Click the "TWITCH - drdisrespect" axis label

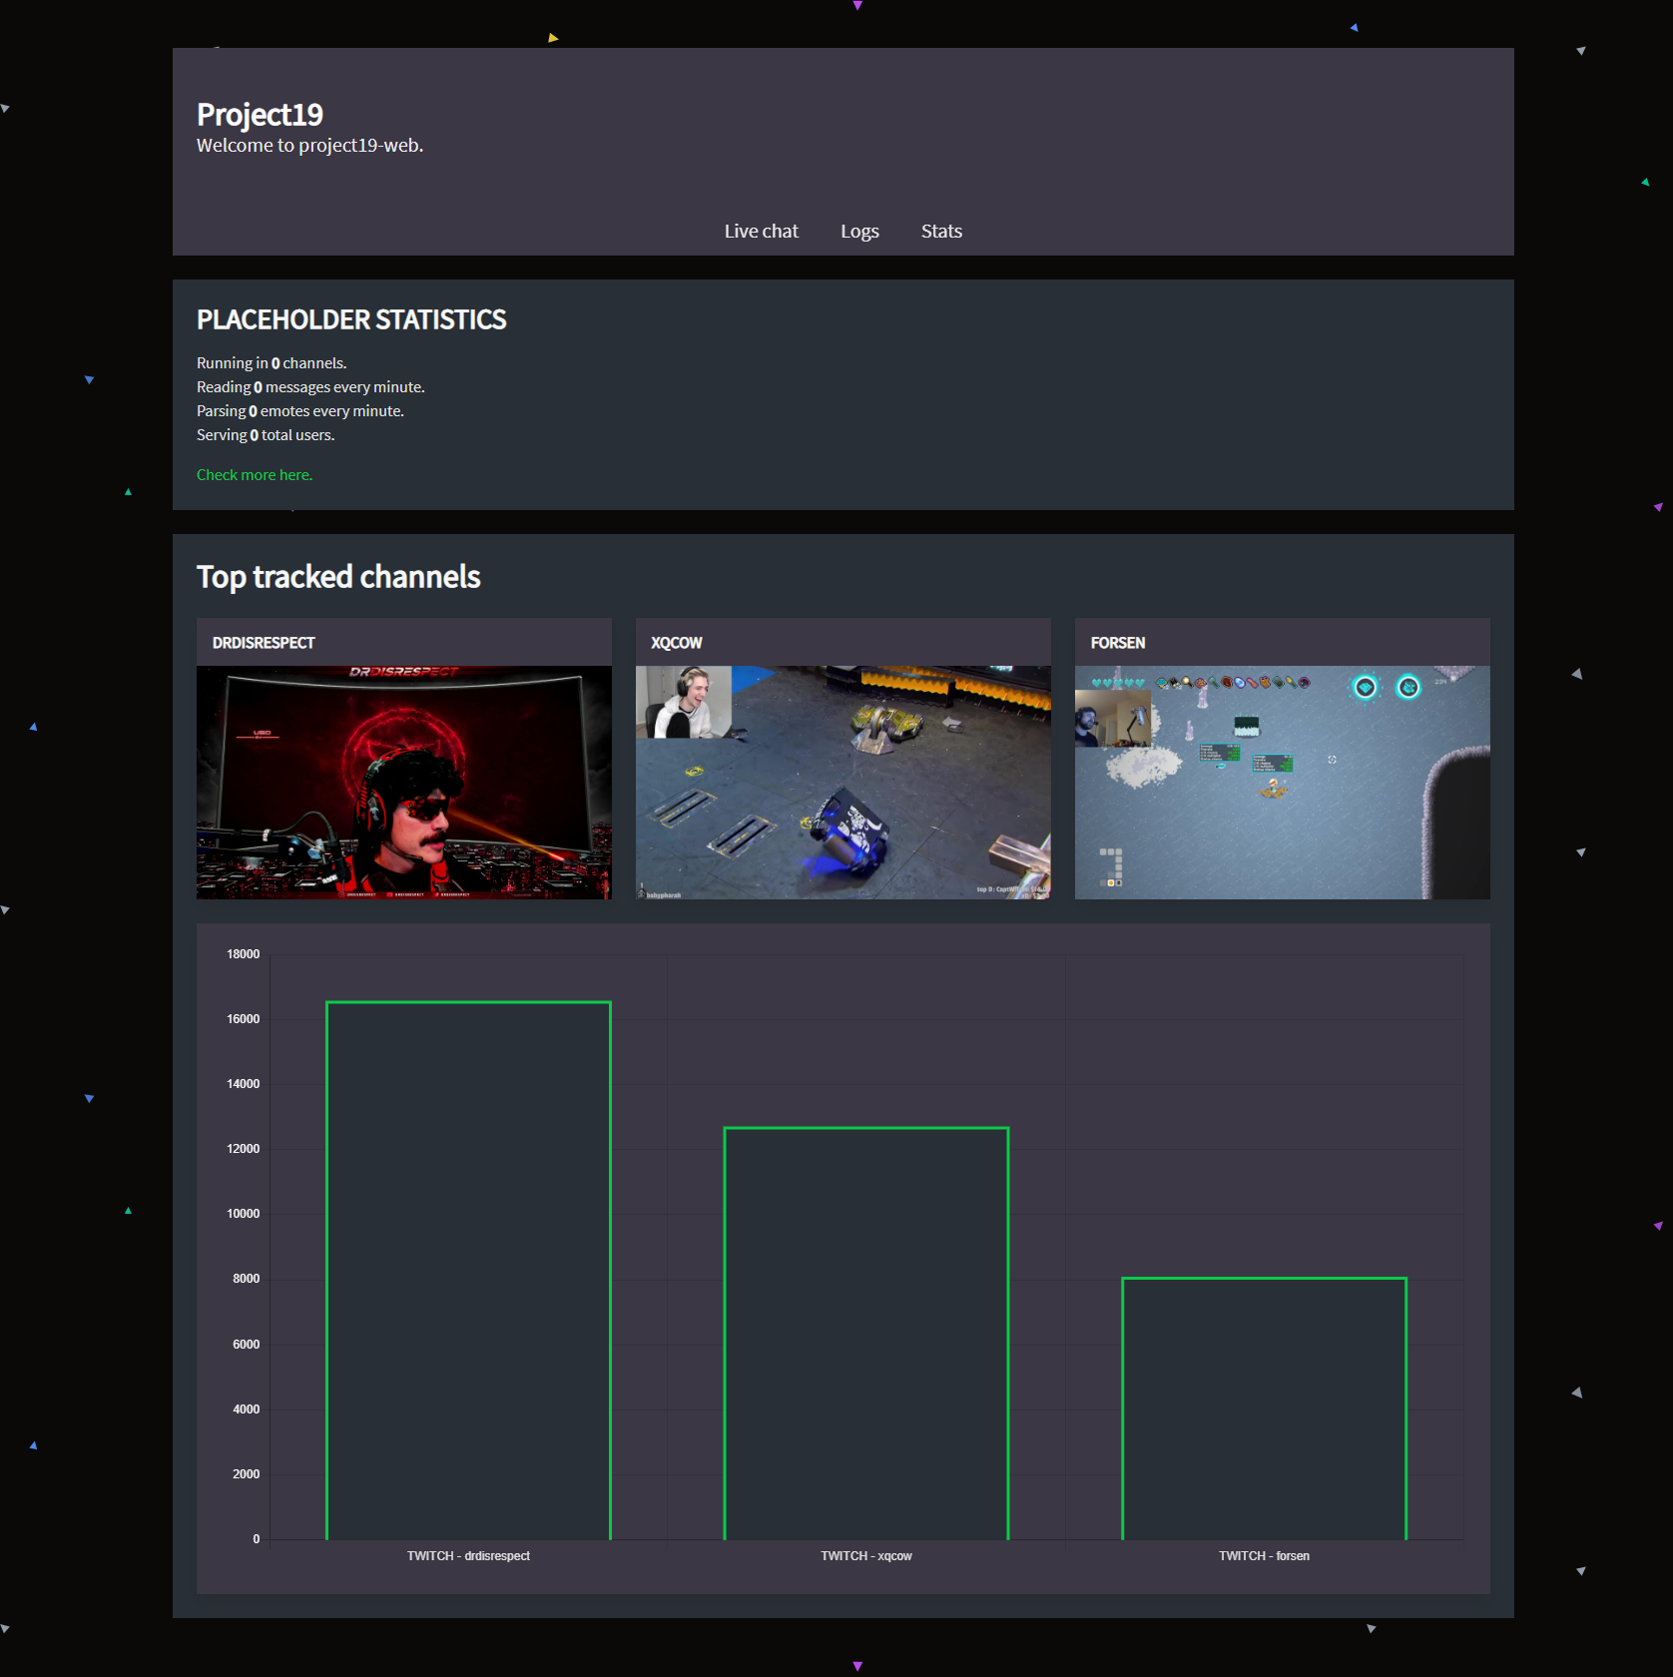point(468,1556)
